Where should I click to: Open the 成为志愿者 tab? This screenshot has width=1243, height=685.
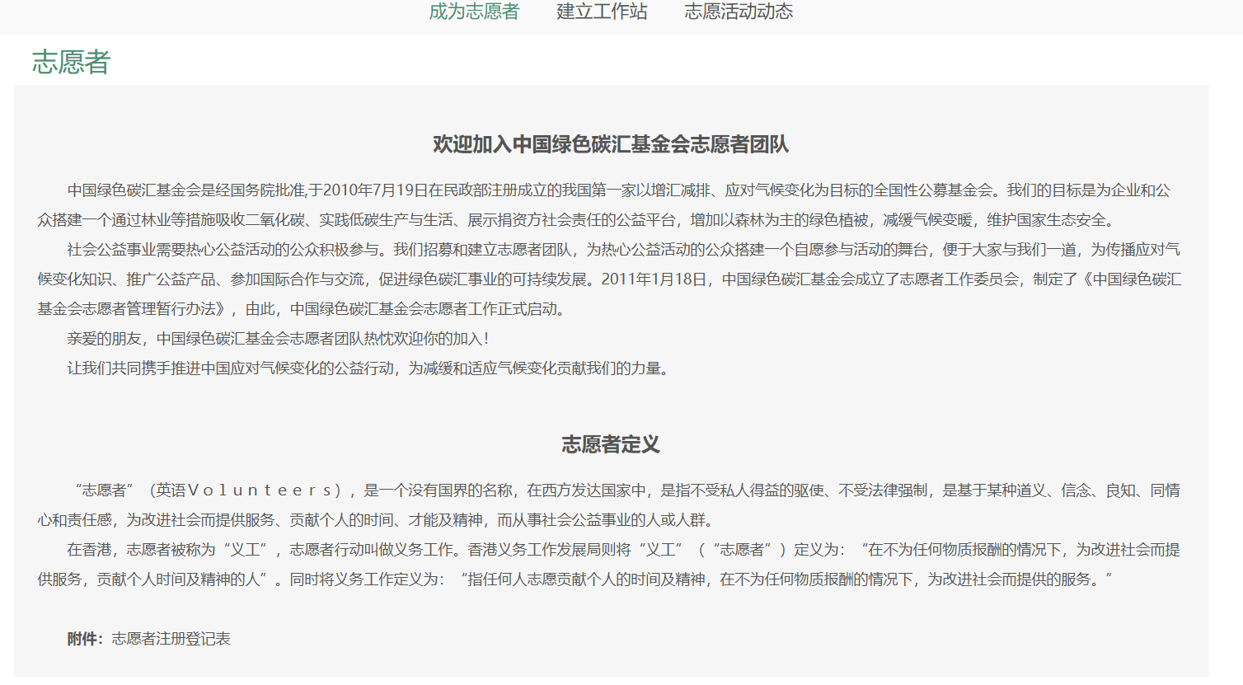pos(474,12)
